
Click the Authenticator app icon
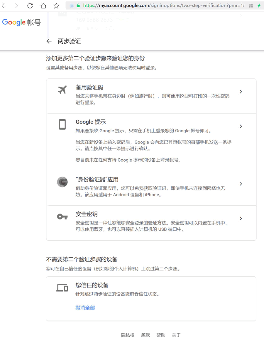pyautogui.click(x=62, y=182)
